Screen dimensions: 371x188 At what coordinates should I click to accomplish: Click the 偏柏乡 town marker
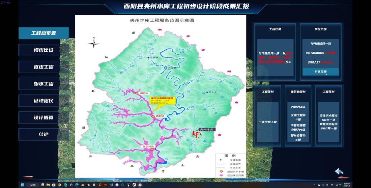click(x=137, y=93)
